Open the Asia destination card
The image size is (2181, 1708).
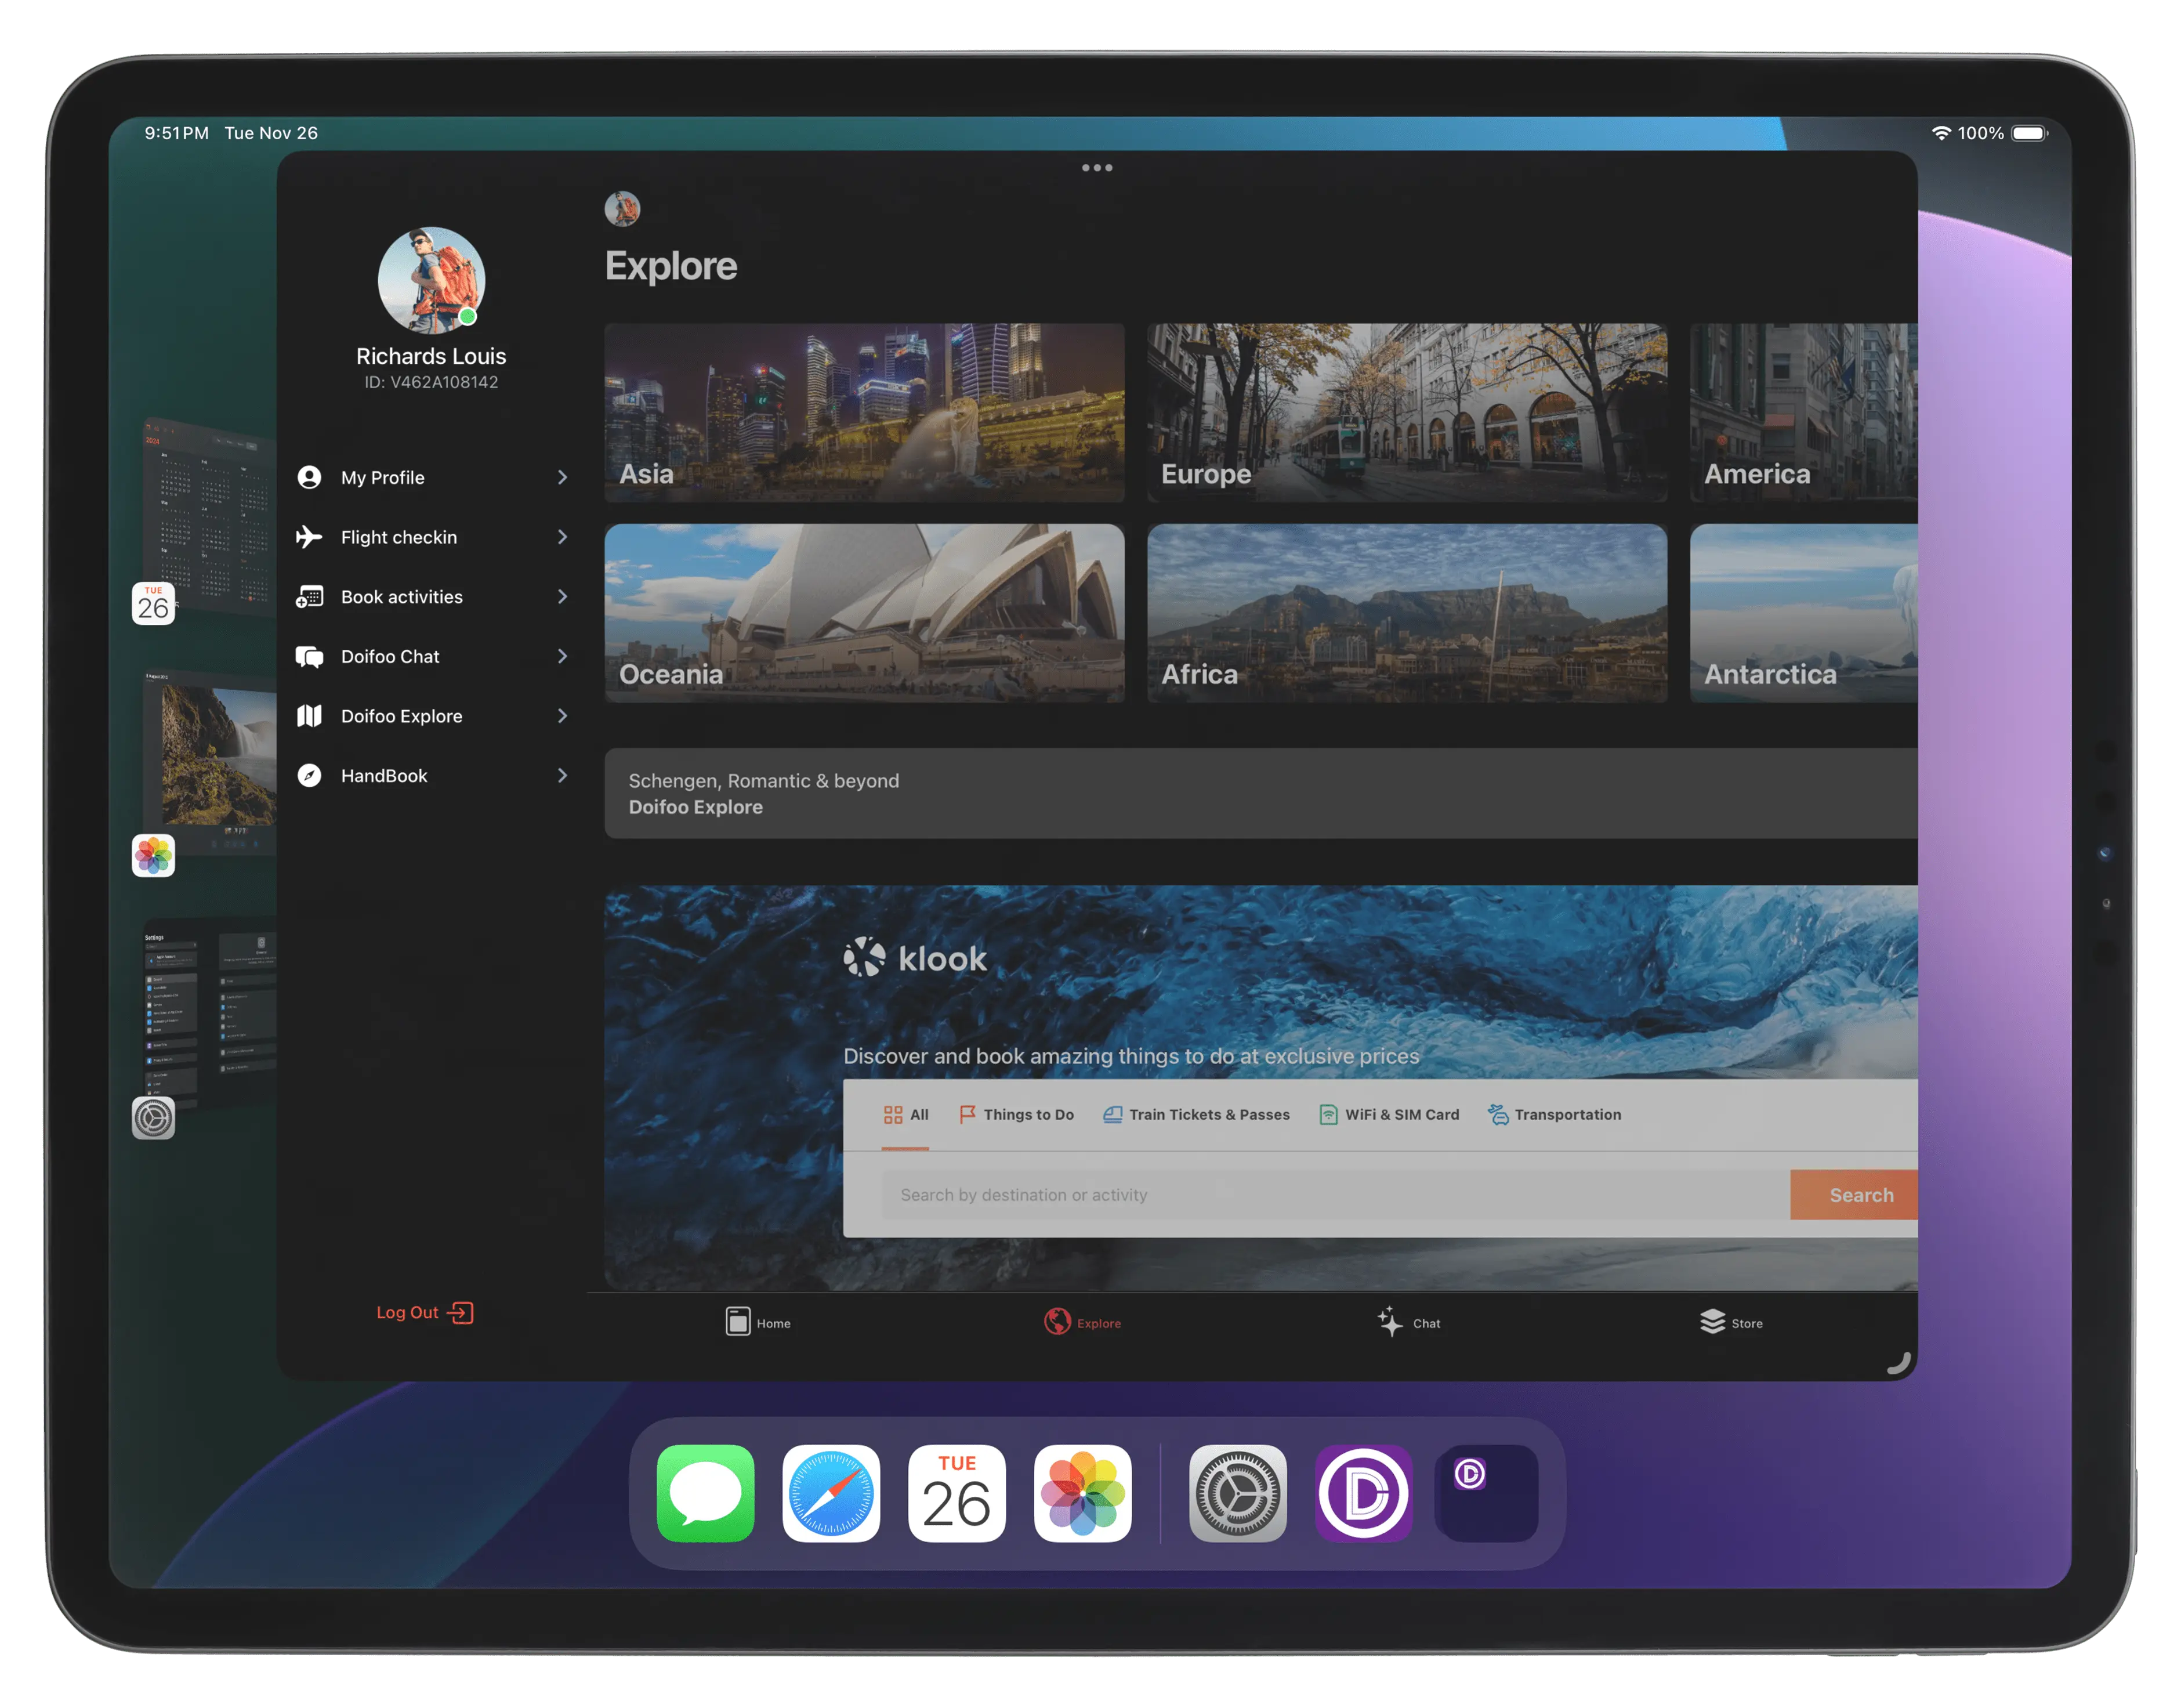pyautogui.click(x=864, y=412)
